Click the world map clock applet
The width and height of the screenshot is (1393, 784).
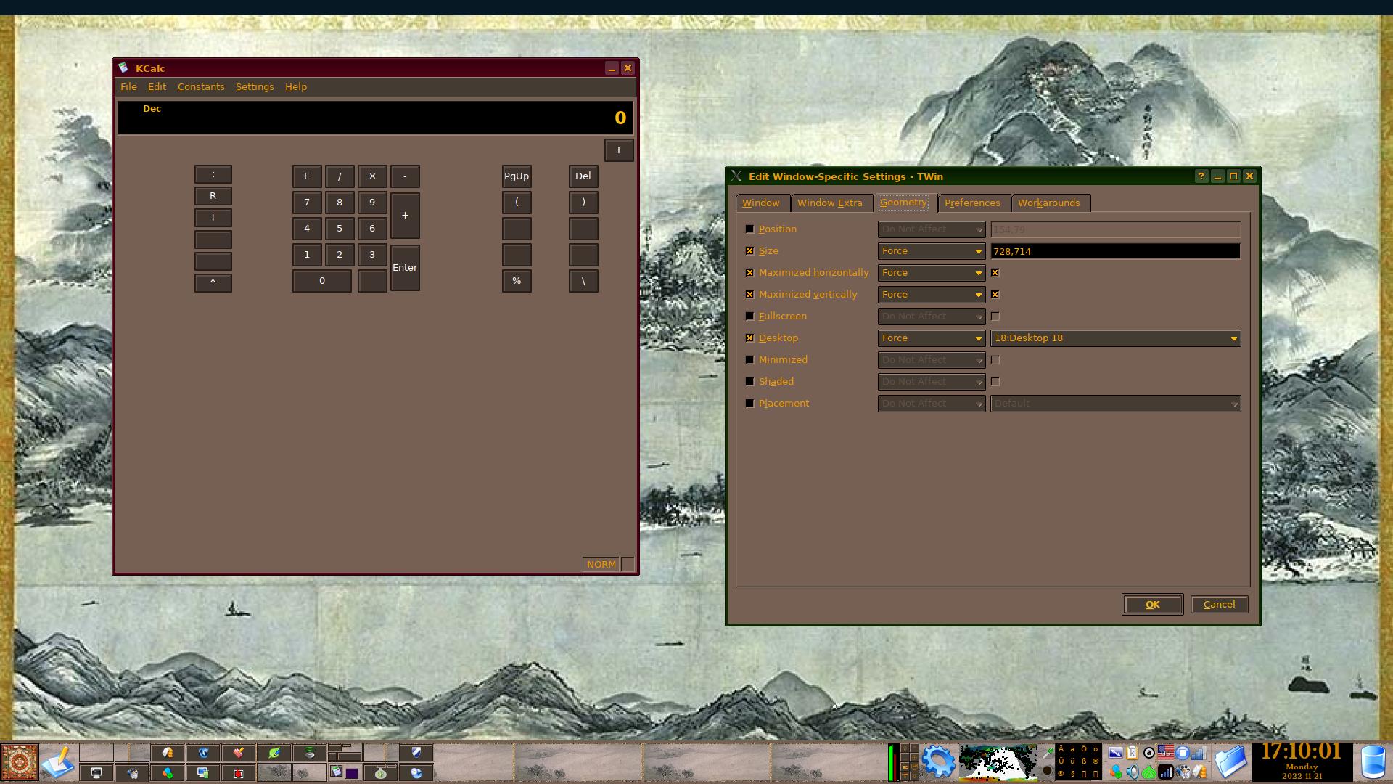click(998, 762)
